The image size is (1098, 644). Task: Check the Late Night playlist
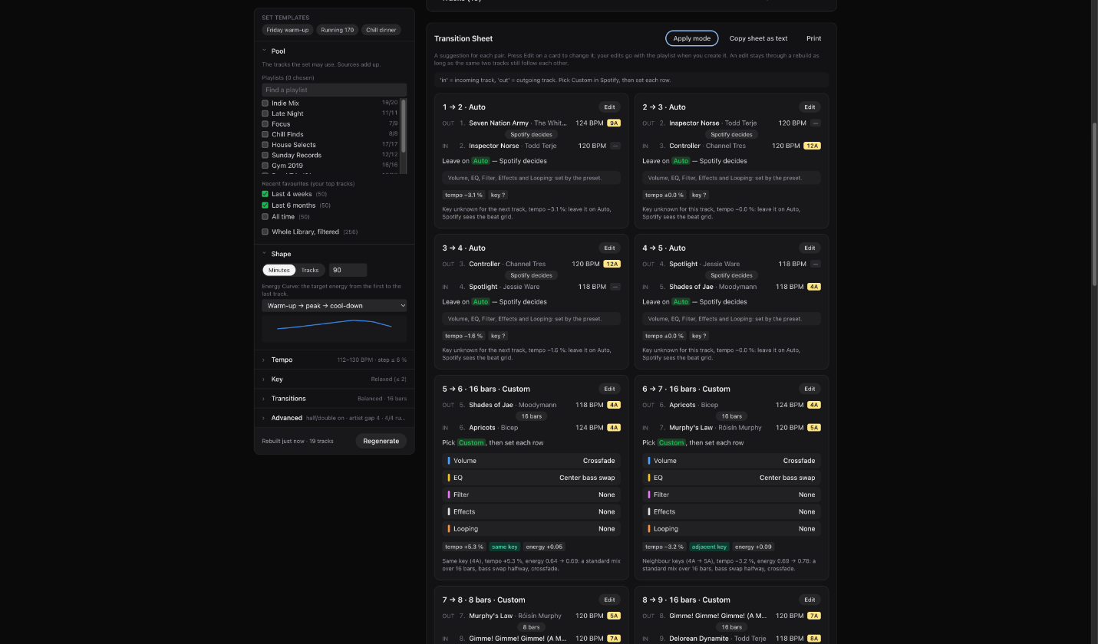[x=265, y=113]
